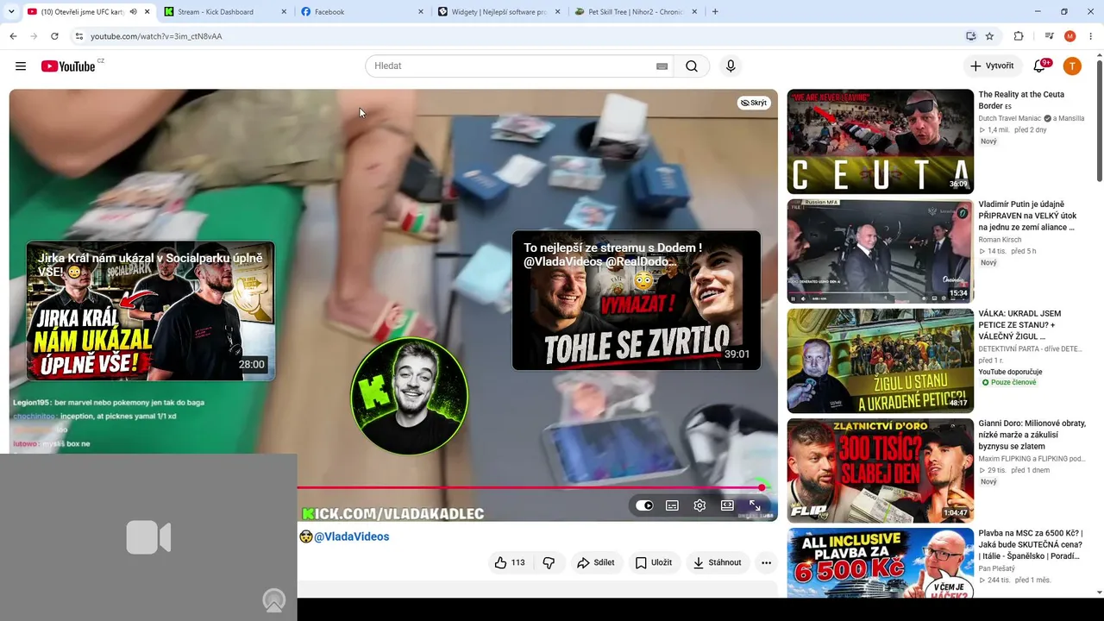Select the active YouTube UFC karty tab
The image size is (1104, 621).
pos(87,12)
